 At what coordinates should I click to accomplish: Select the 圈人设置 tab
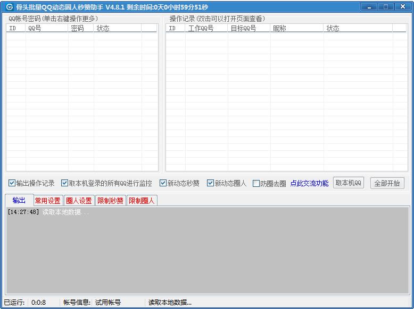pos(79,201)
